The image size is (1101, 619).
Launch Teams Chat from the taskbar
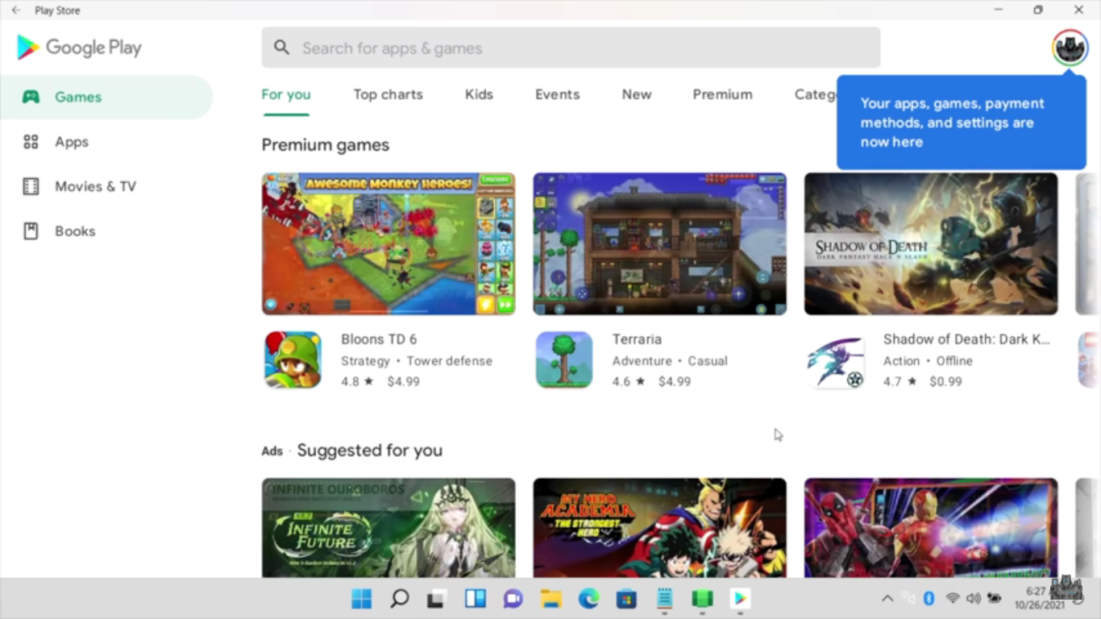(513, 599)
